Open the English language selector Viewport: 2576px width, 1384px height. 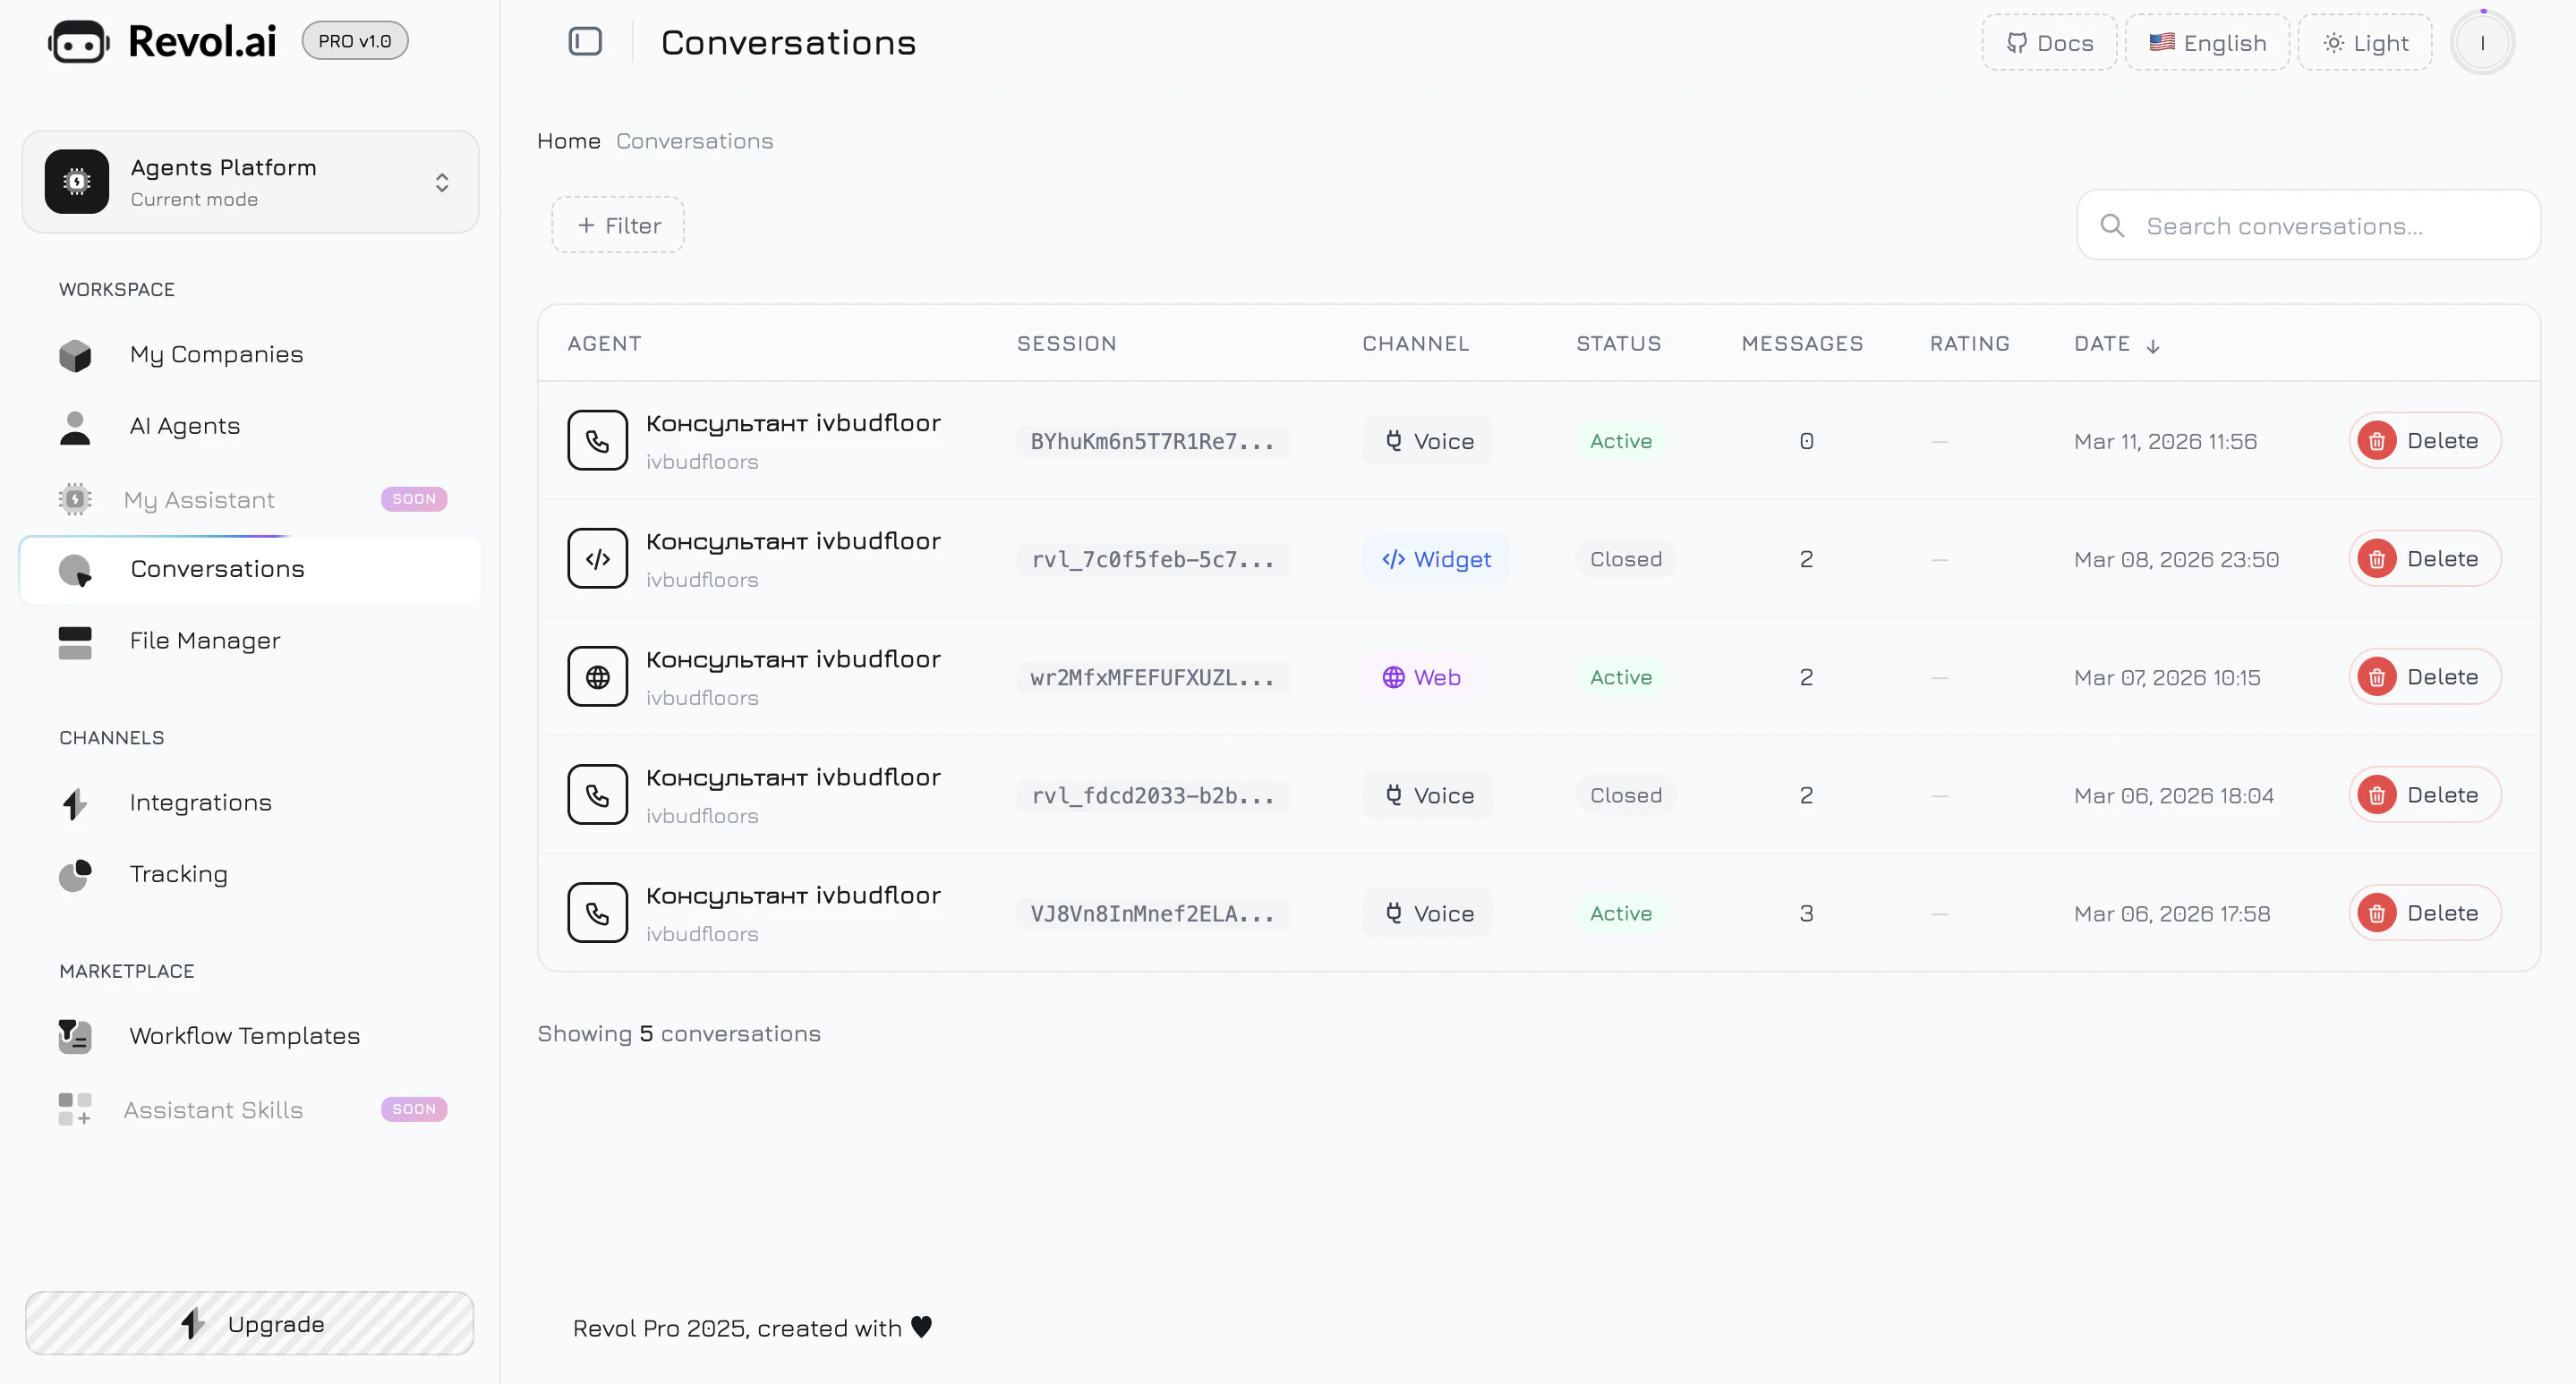coord(2207,43)
